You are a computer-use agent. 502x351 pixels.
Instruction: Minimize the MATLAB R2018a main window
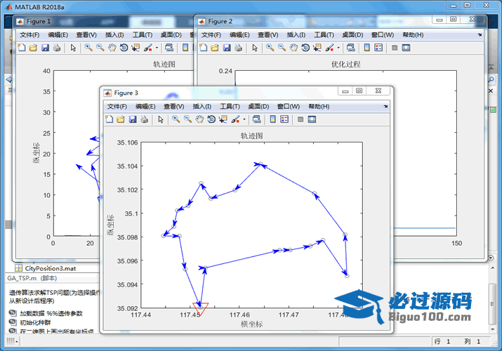click(x=454, y=6)
